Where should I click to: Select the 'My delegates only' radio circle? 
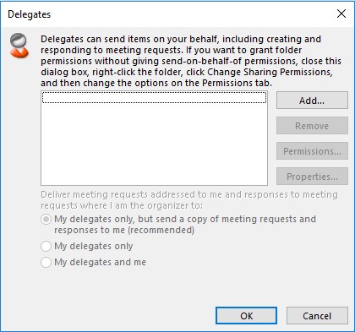click(46, 246)
